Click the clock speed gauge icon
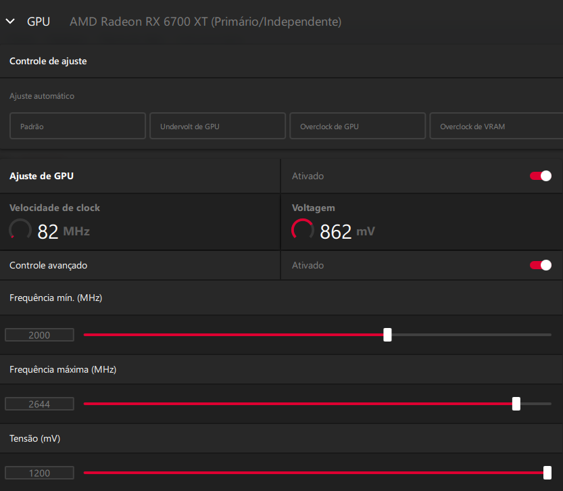Screen dimensions: 563x491 [20, 230]
